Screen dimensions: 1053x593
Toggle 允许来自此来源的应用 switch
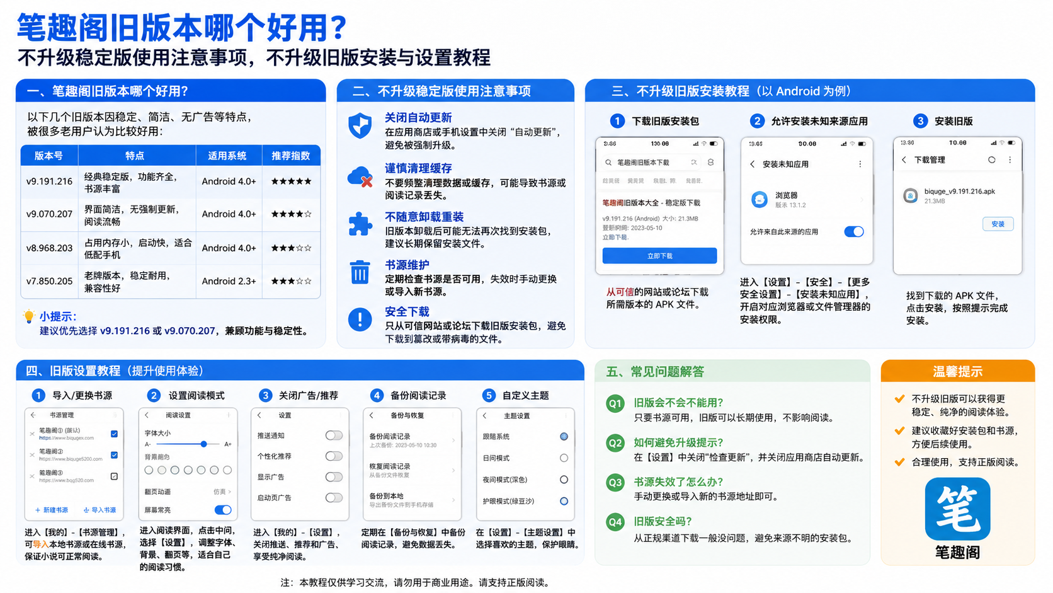pos(854,232)
